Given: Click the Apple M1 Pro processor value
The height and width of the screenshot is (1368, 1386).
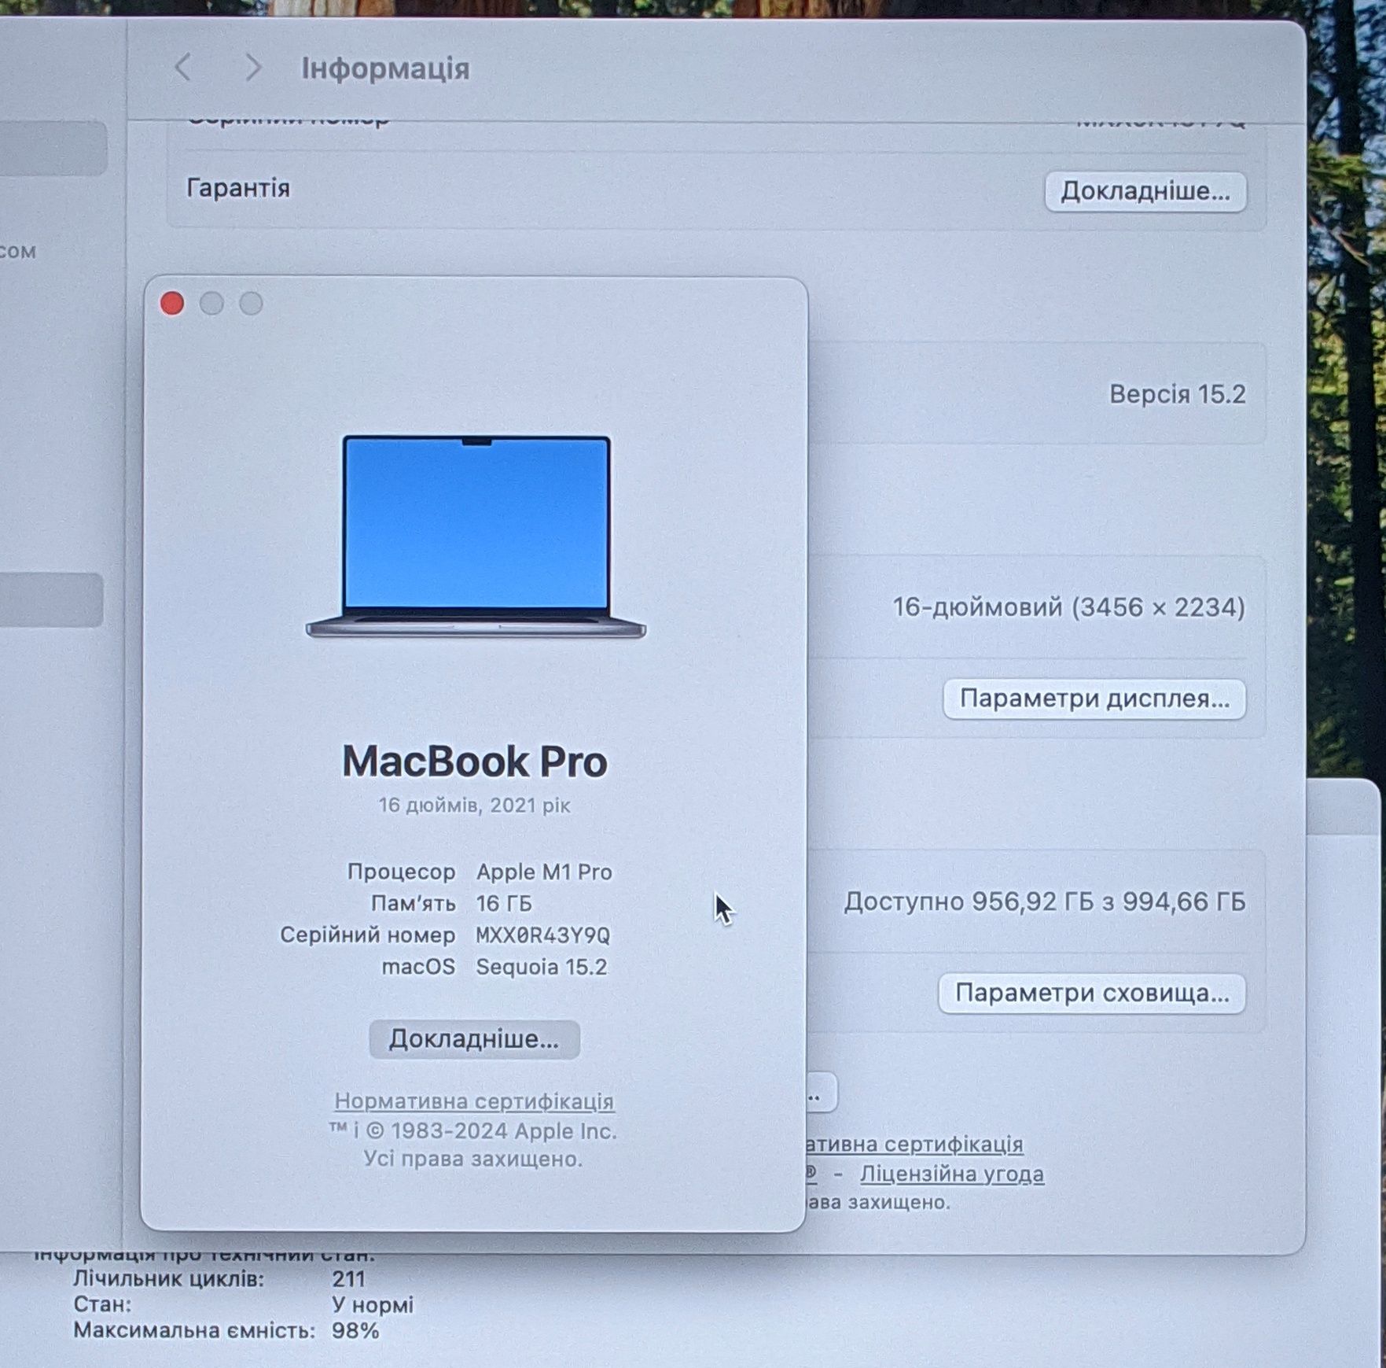Looking at the screenshot, I should [544, 872].
